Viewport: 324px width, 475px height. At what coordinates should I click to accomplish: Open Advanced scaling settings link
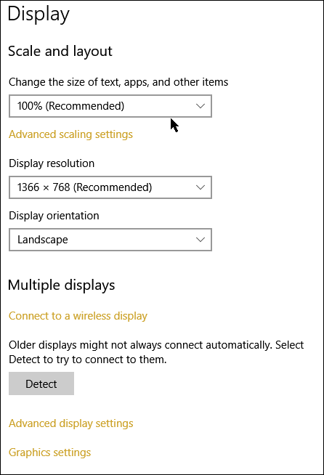tap(70, 134)
